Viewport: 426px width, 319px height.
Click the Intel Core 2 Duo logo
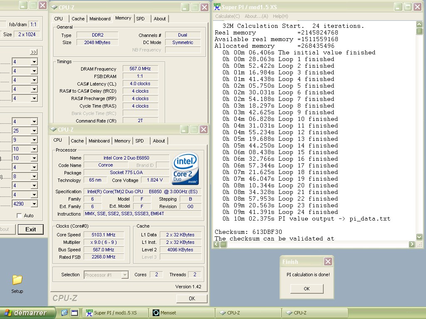[186, 169]
